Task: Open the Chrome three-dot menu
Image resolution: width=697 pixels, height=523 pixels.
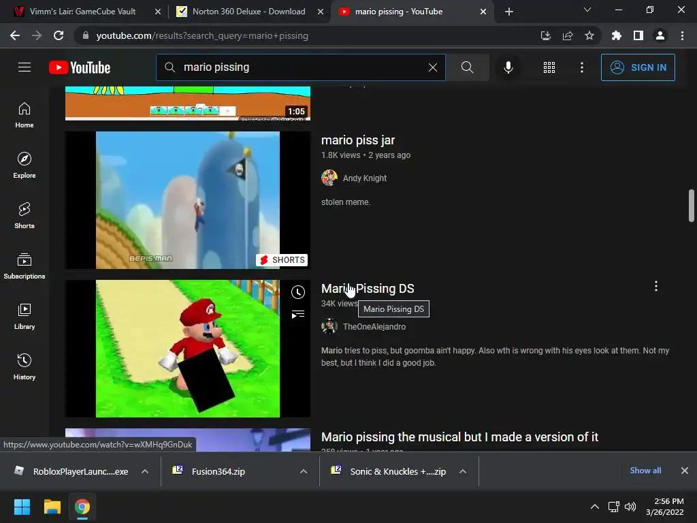Action: [682, 35]
